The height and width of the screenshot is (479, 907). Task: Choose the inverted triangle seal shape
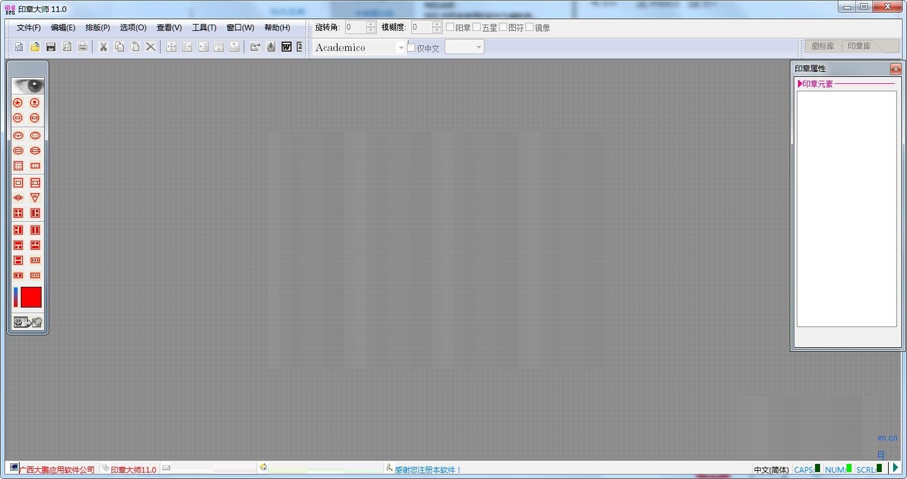[35, 197]
